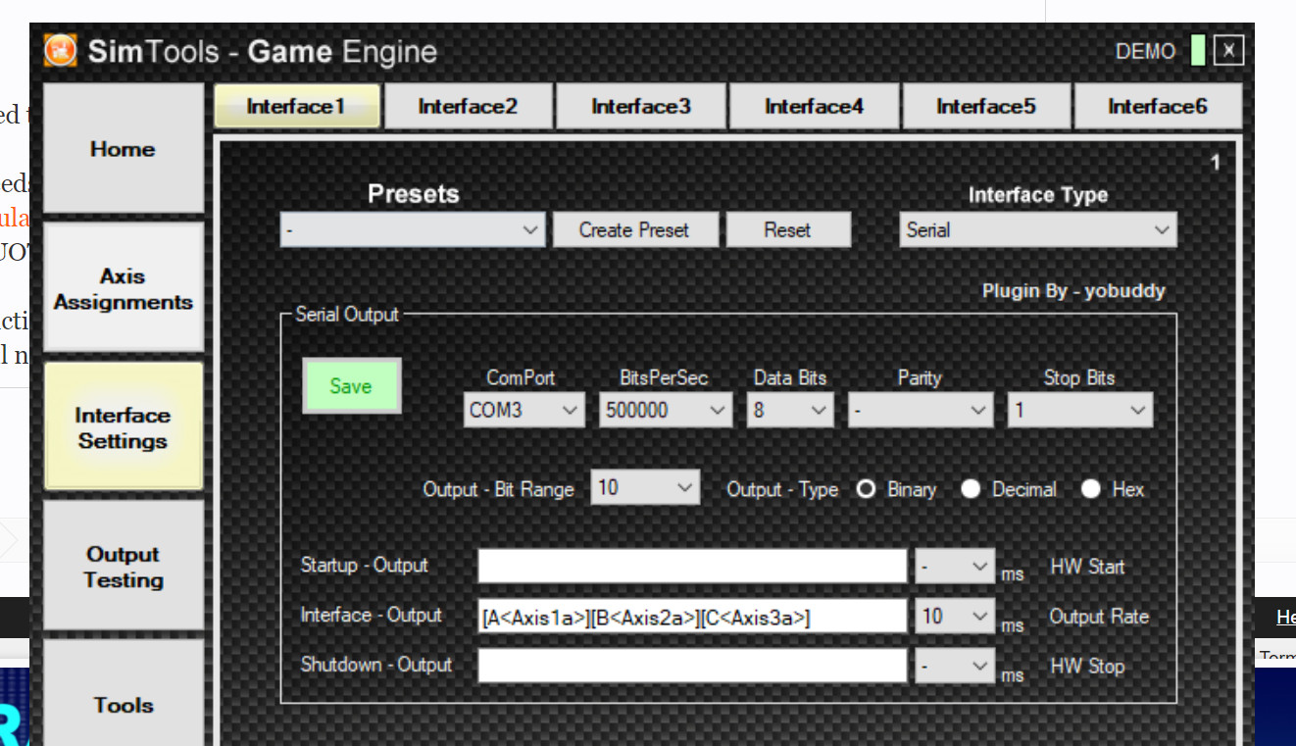Switch to the Interface6 tab
Image resolution: width=1296 pixels, height=746 pixels.
pos(1158,106)
